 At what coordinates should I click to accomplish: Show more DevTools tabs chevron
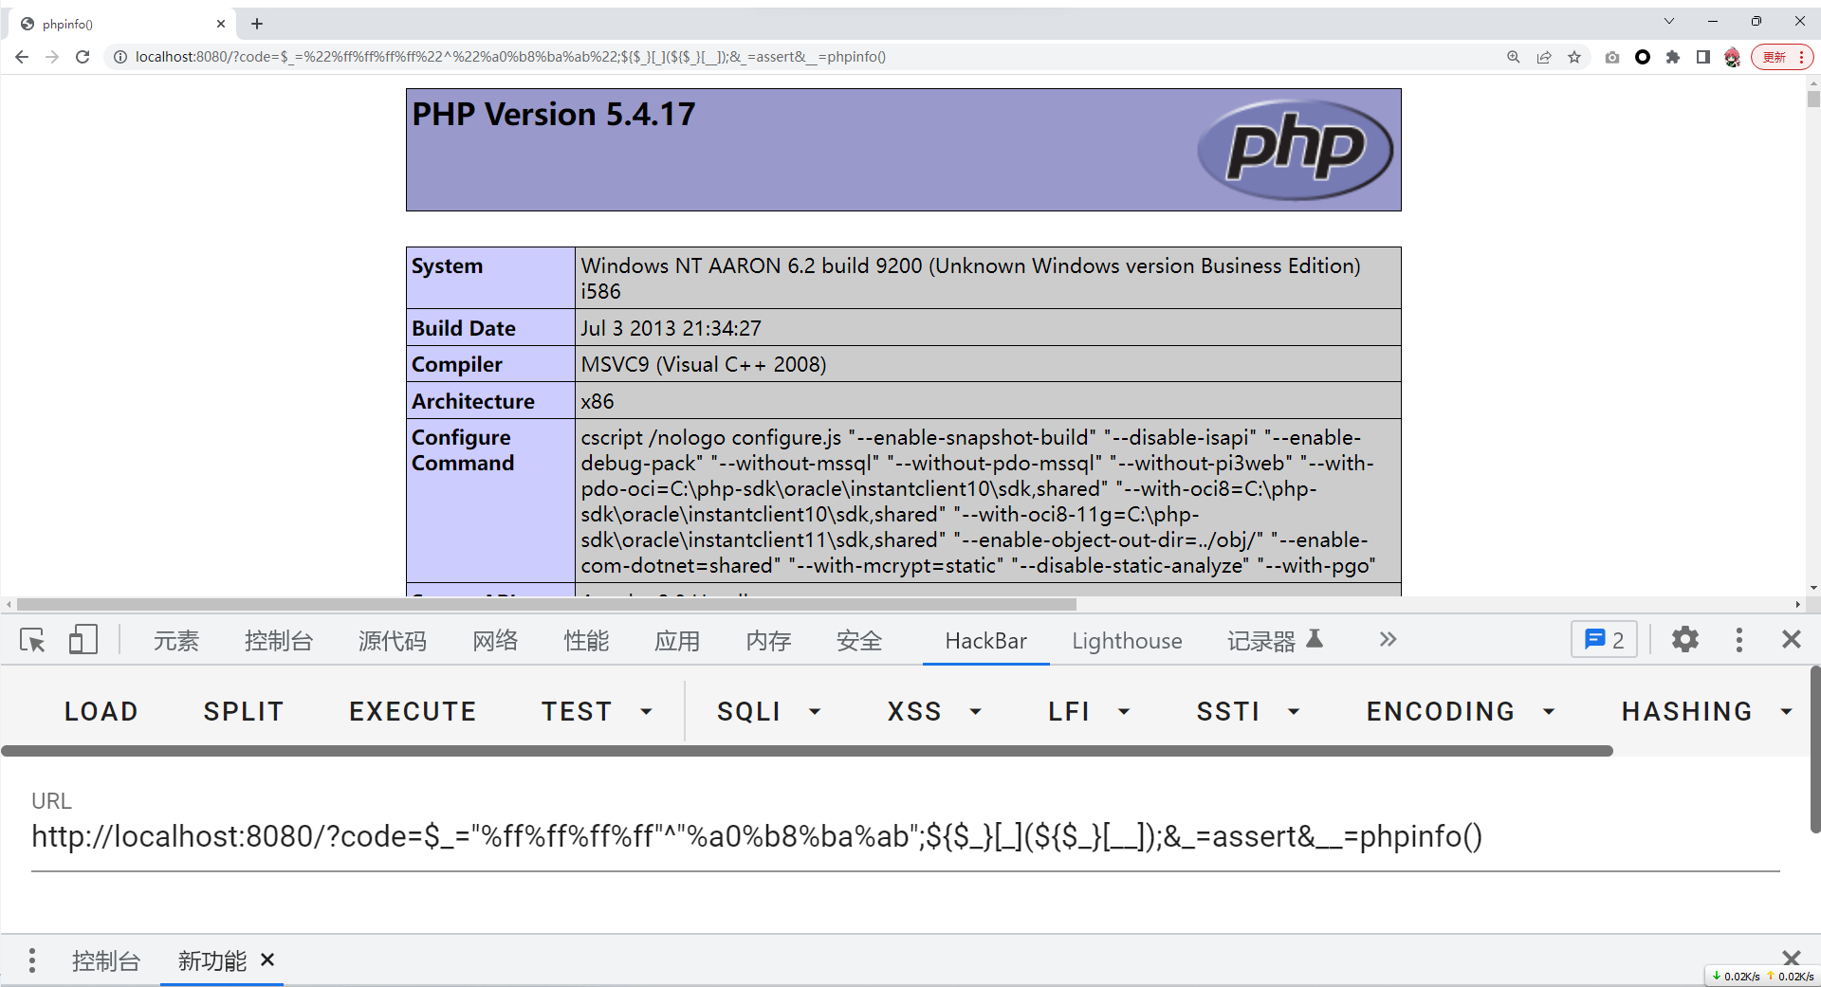[x=1388, y=640]
